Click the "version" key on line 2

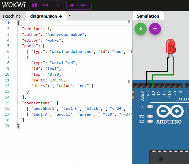[32, 29]
